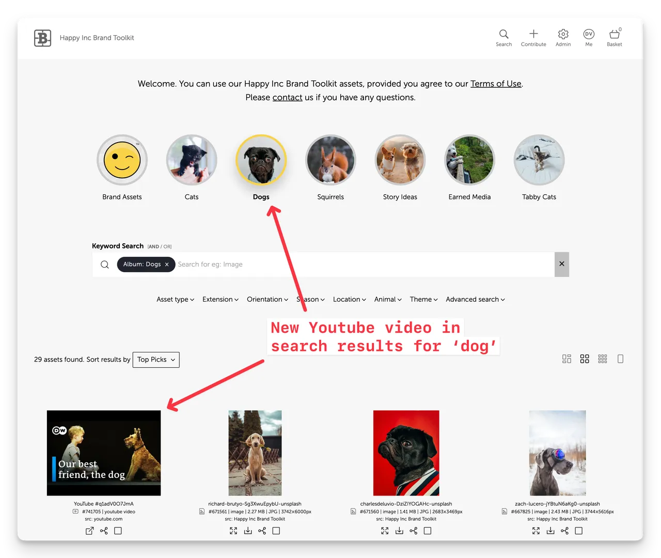Image resolution: width=661 pixels, height=558 pixels.
Task: Open the Animal filter menu
Action: point(387,299)
